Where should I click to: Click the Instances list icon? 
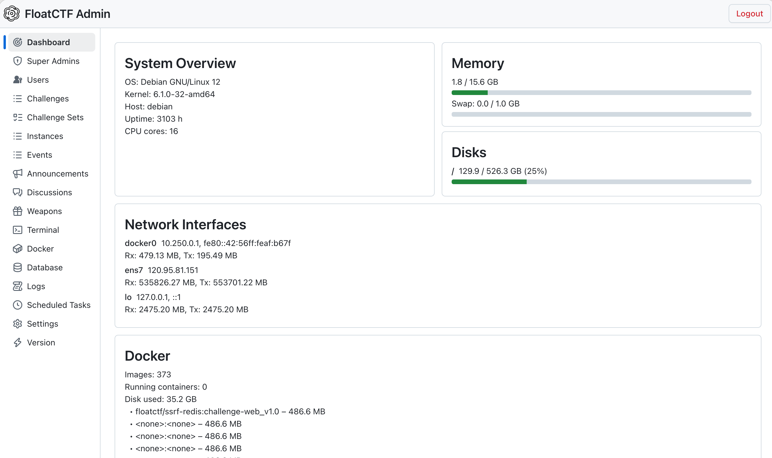coord(18,136)
